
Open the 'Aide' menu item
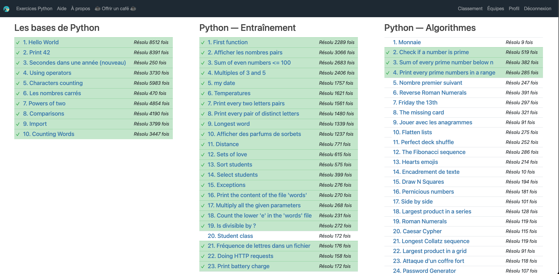tap(61, 8)
